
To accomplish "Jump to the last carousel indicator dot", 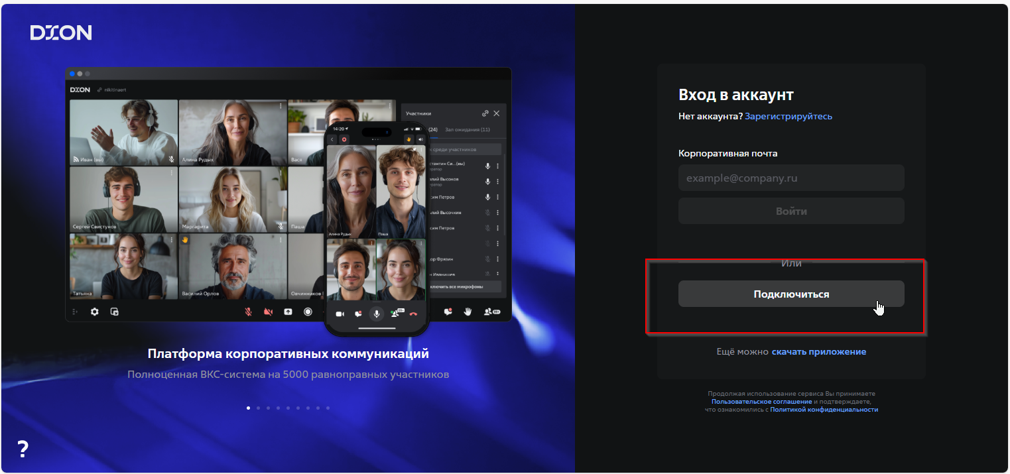I will [328, 408].
